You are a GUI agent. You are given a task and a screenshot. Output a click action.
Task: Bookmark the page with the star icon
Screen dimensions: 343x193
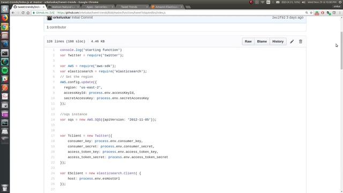(311, 13)
